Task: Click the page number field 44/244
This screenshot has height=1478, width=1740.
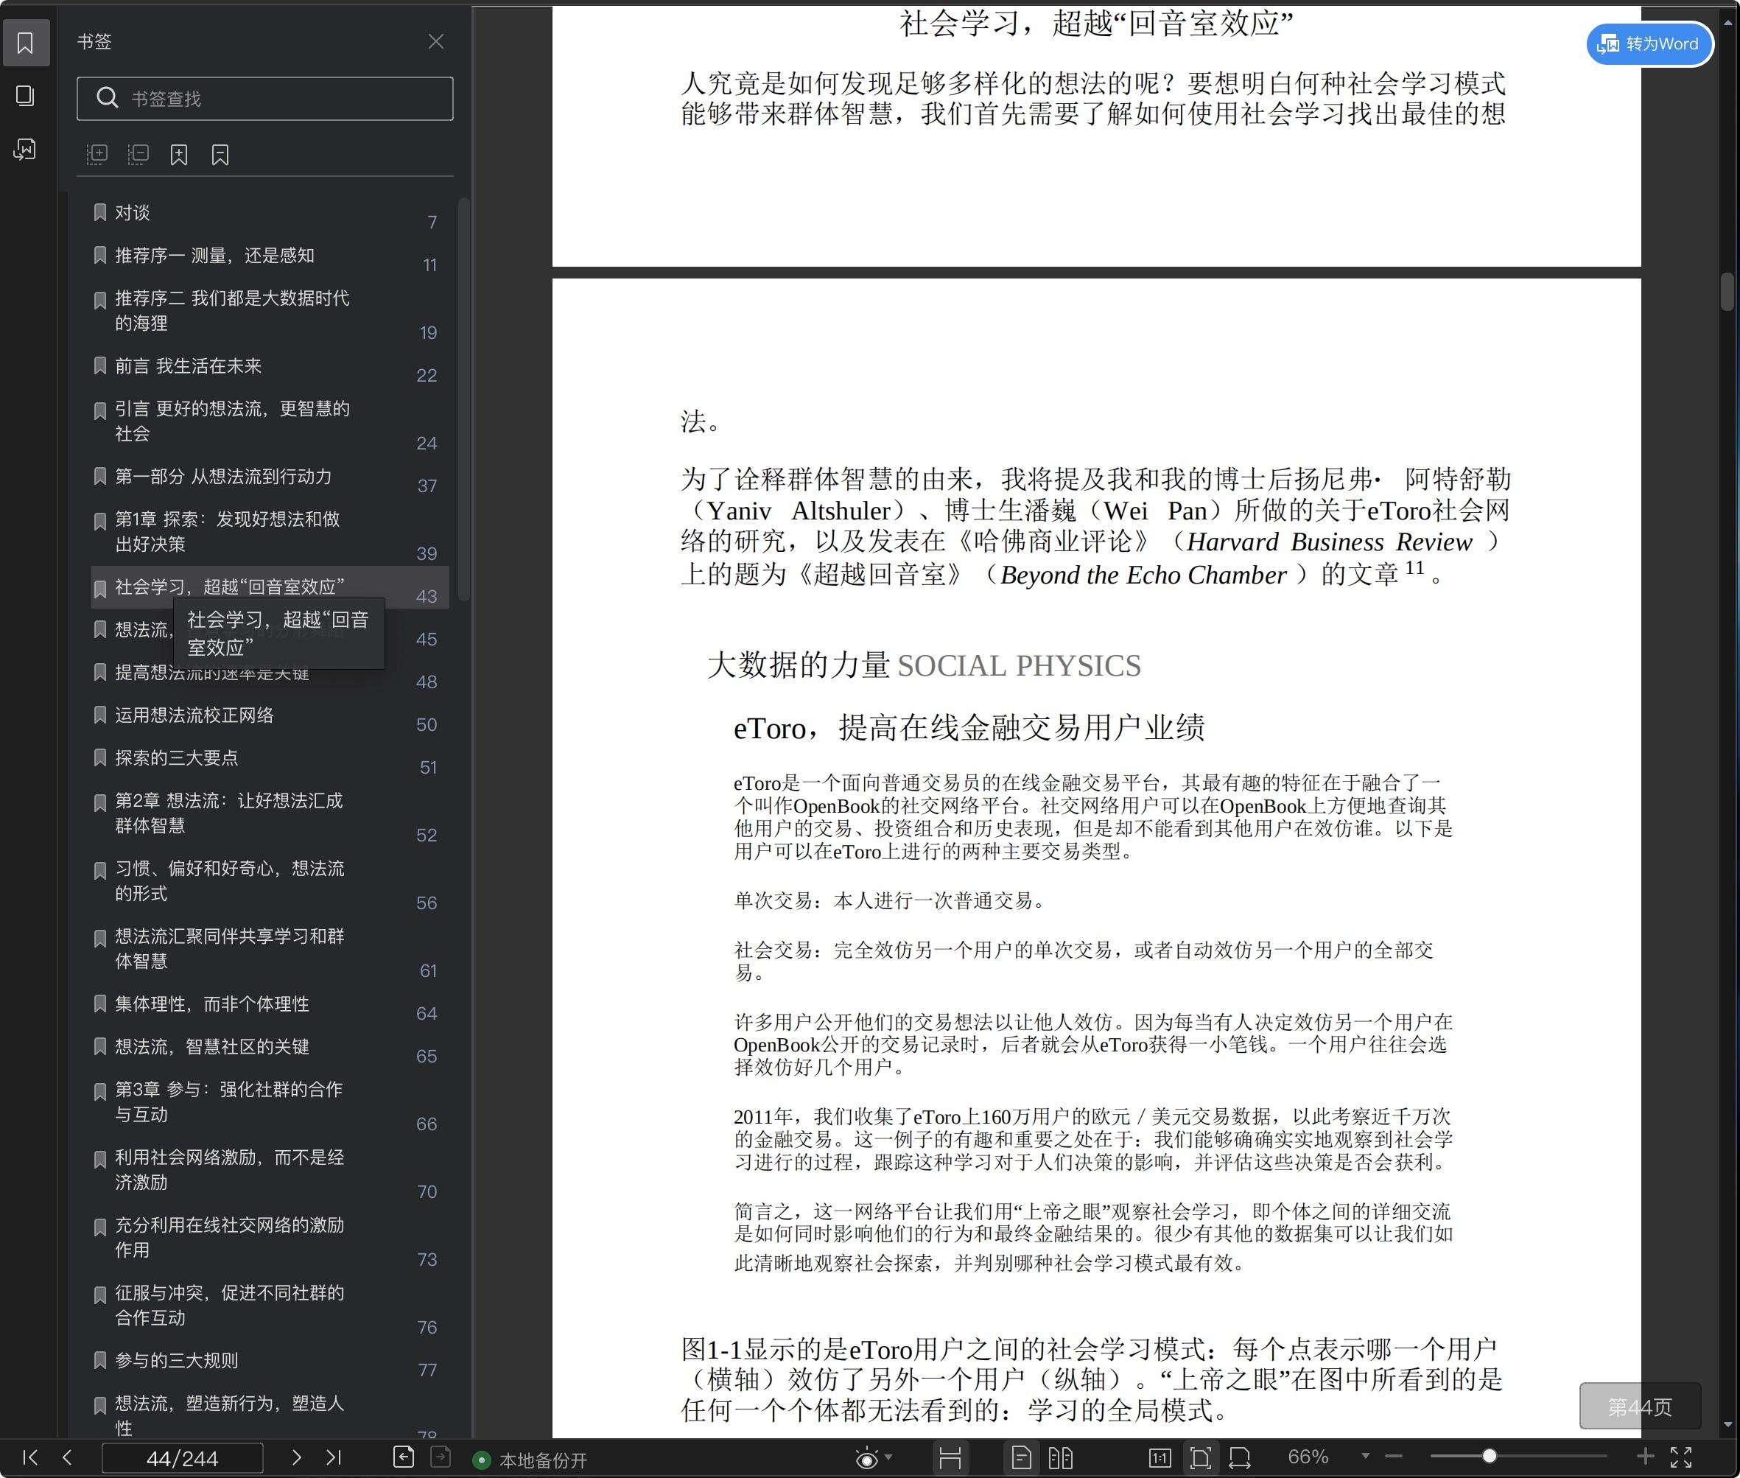Action: click(x=182, y=1458)
